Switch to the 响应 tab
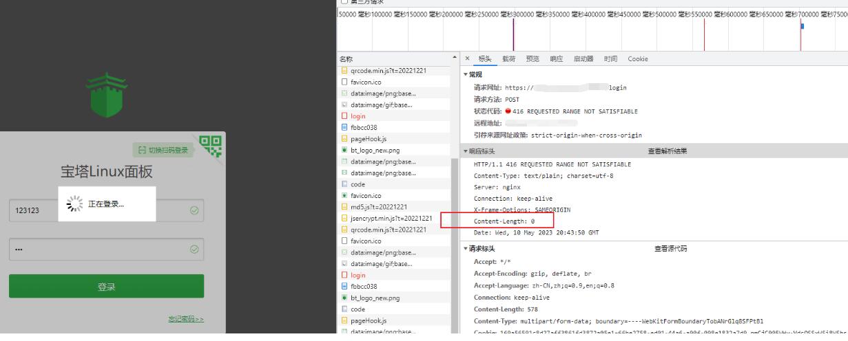 tap(556, 59)
